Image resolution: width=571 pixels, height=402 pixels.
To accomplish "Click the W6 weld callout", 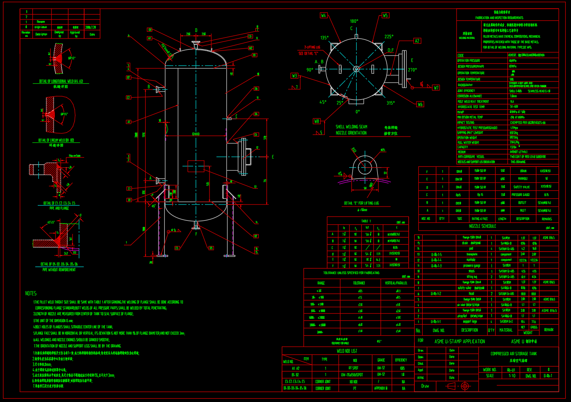I will (x=420, y=104).
